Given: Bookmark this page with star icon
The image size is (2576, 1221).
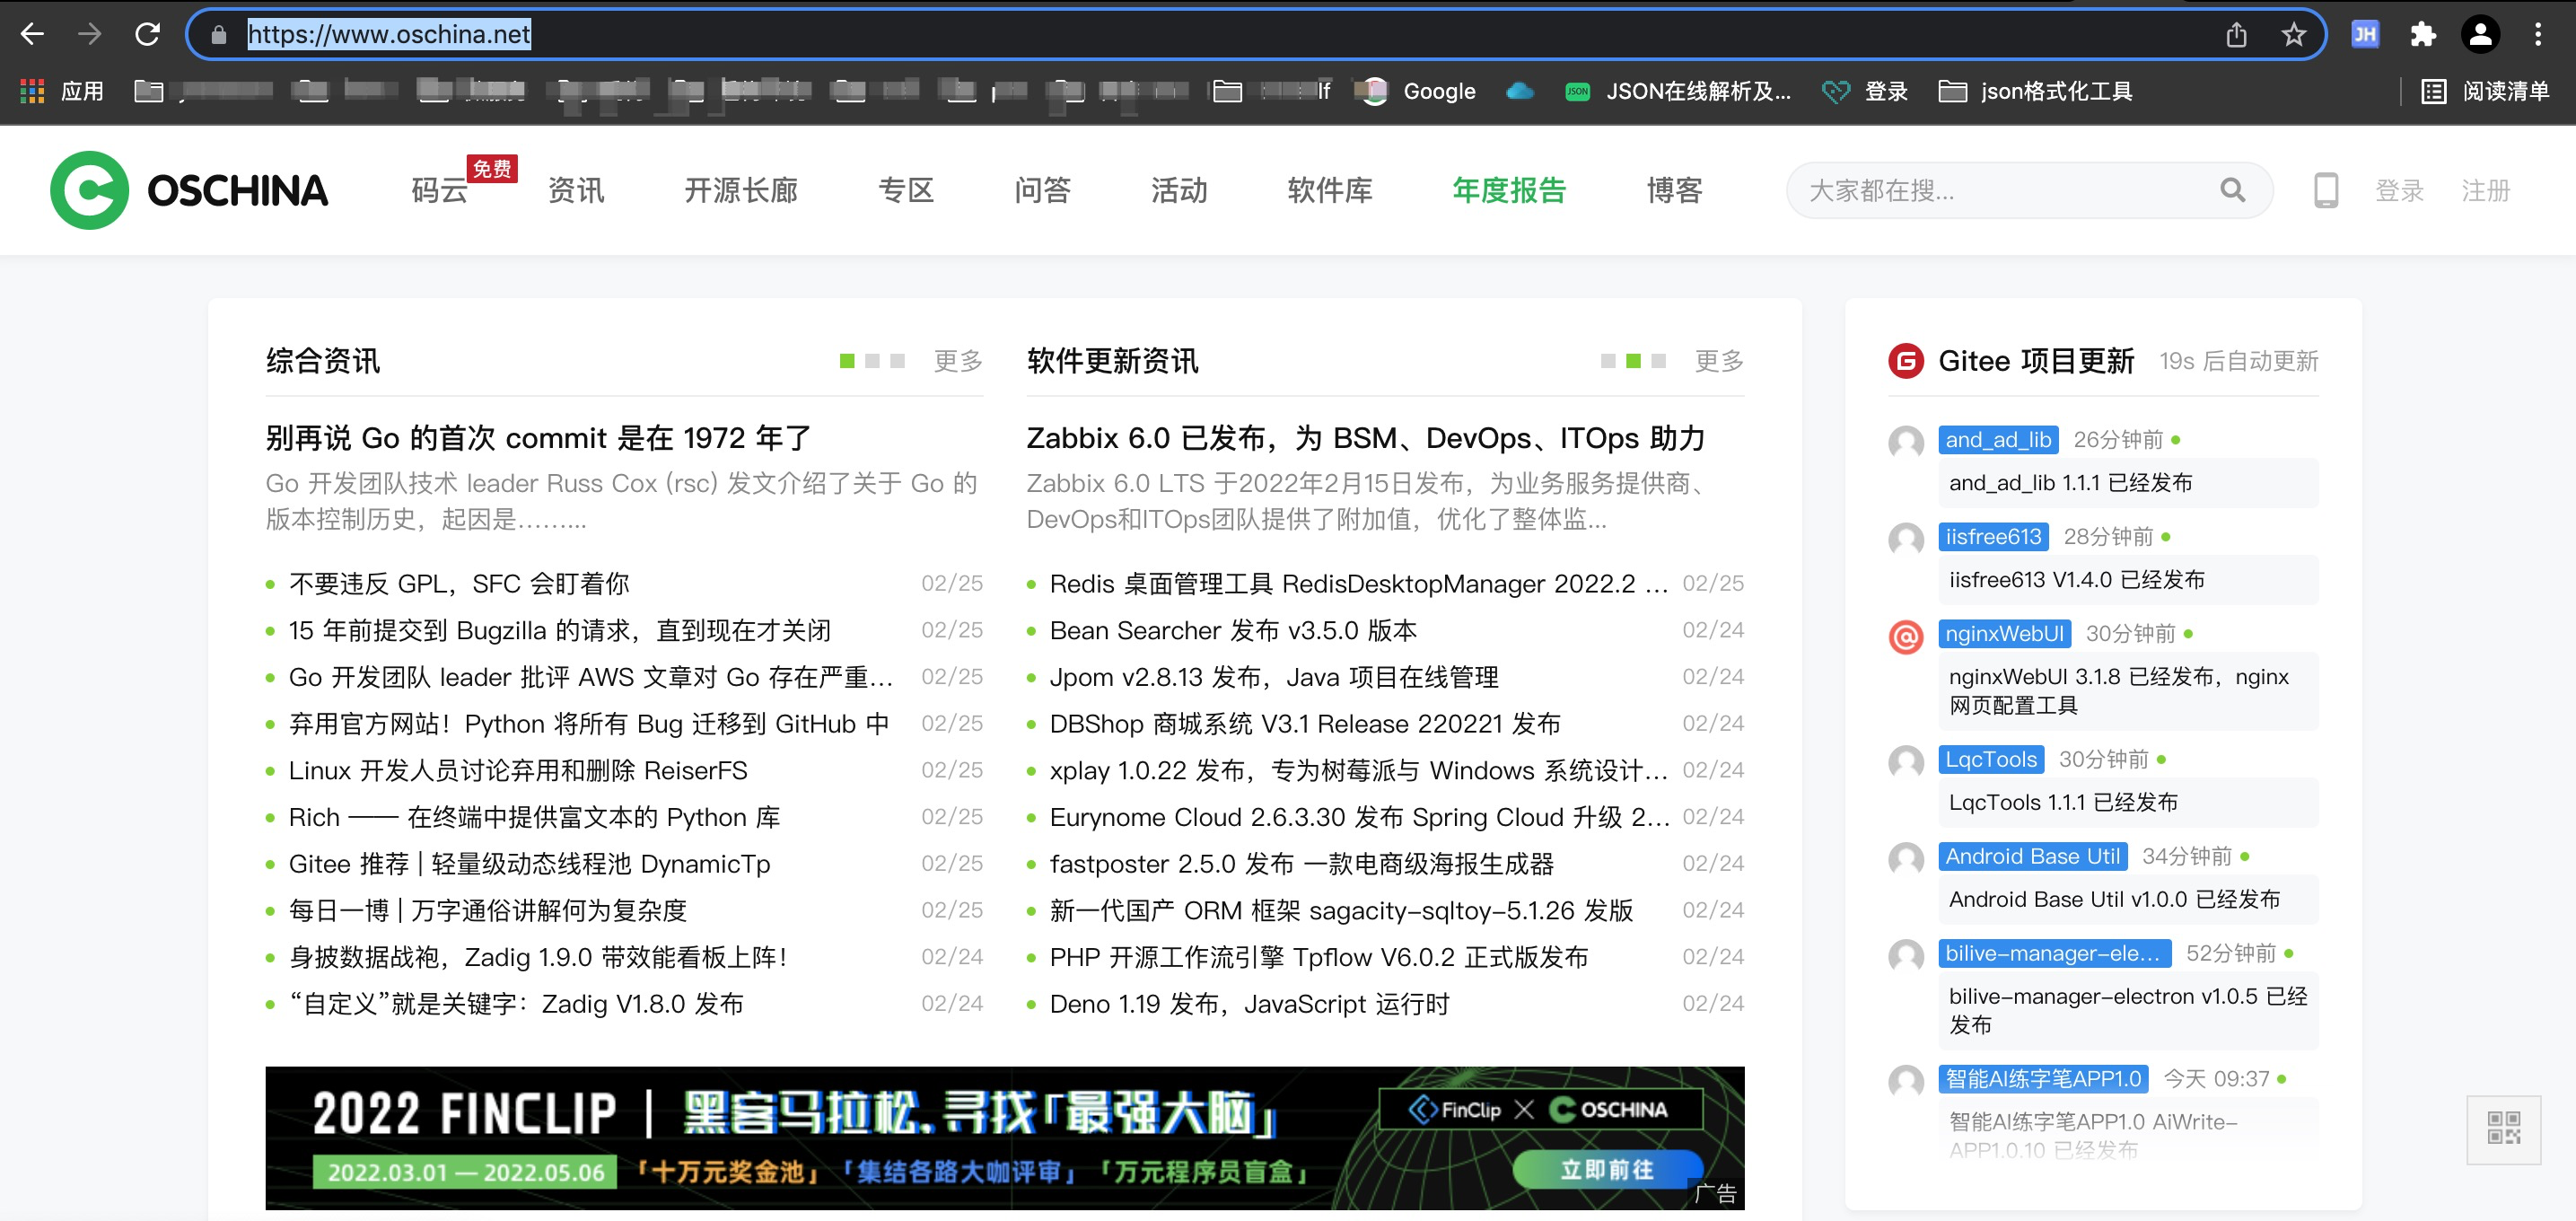Looking at the screenshot, I should (2293, 35).
